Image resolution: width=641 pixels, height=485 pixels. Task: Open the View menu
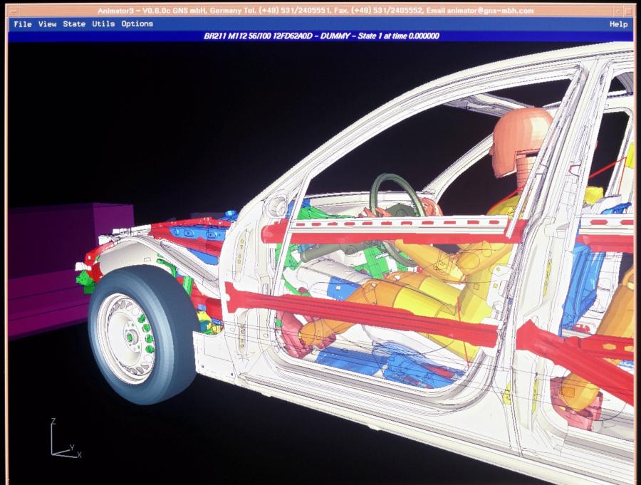click(x=48, y=24)
